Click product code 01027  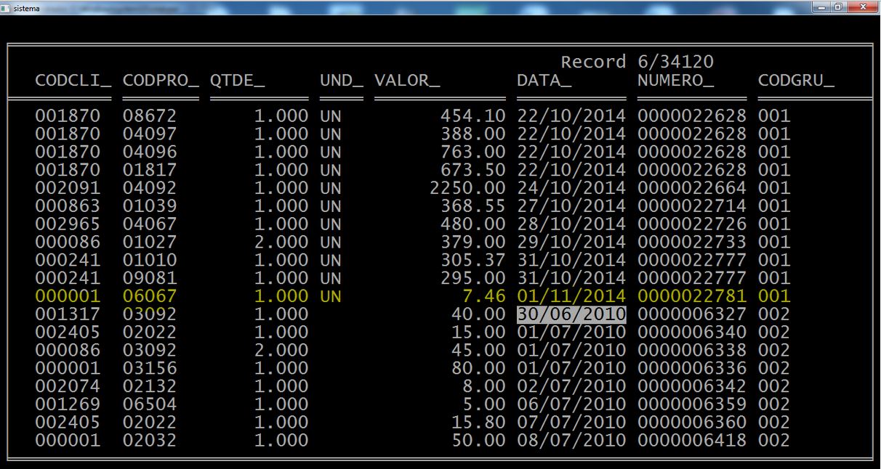(x=150, y=242)
